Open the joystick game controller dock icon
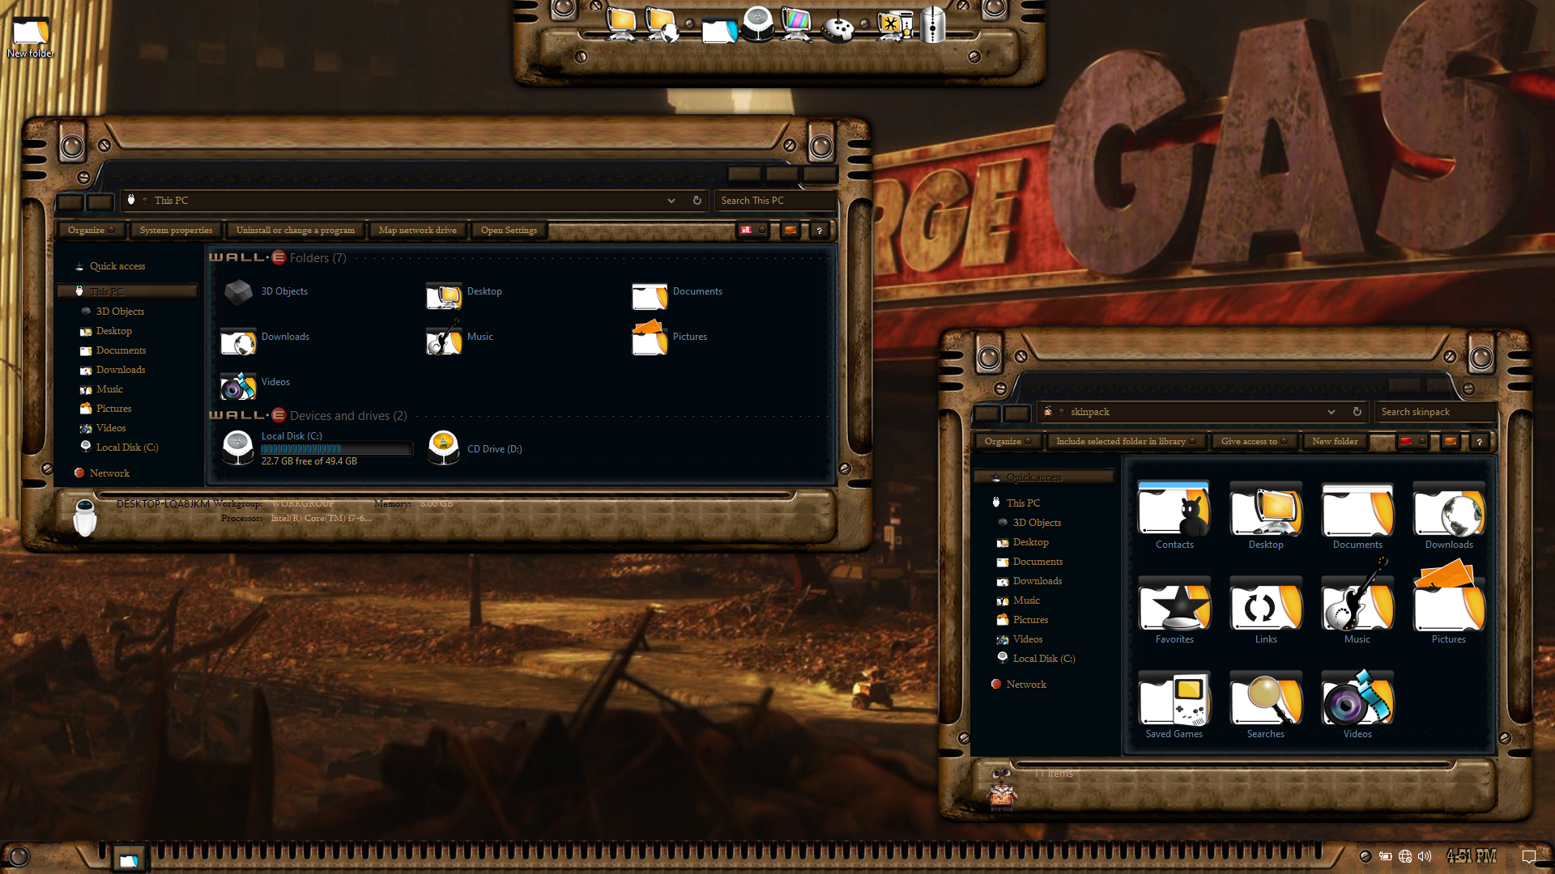This screenshot has width=1555, height=874. pyautogui.click(x=837, y=28)
